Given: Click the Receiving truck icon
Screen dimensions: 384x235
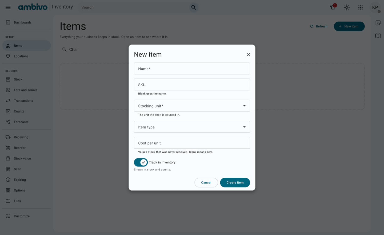Looking at the screenshot, I should tap(8, 137).
